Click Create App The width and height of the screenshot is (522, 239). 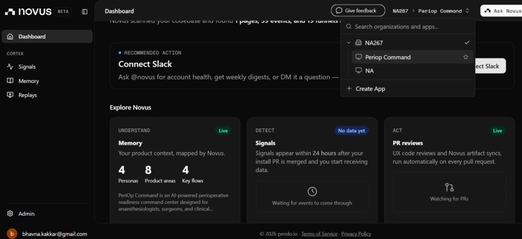408,89
